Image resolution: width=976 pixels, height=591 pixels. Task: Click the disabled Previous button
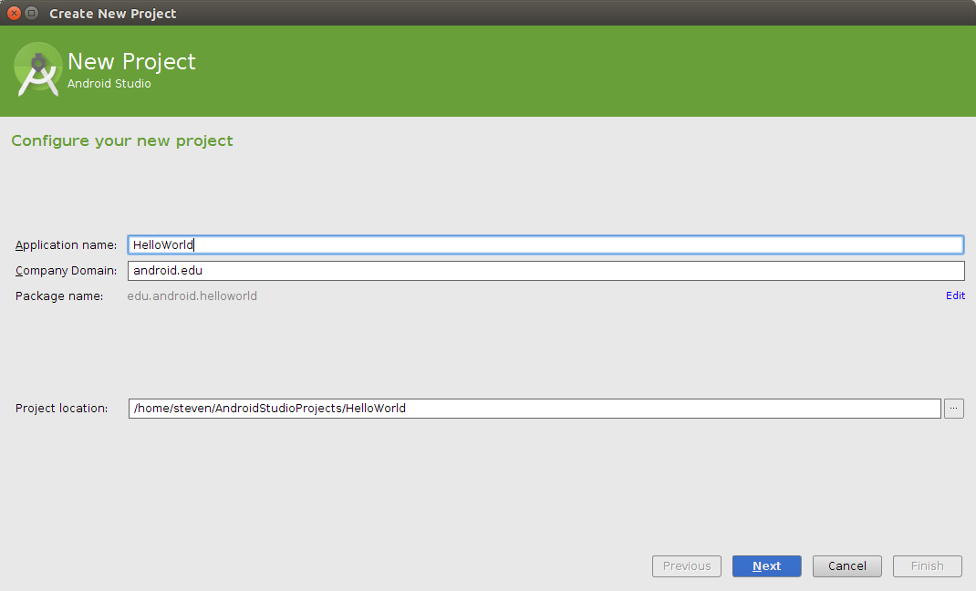(x=687, y=566)
